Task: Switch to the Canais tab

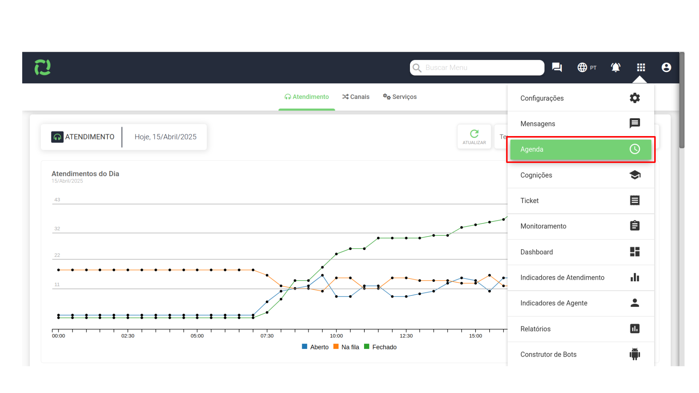Action: point(356,97)
